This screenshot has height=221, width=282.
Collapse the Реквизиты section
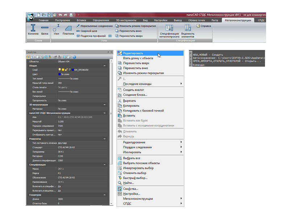[105, 139]
